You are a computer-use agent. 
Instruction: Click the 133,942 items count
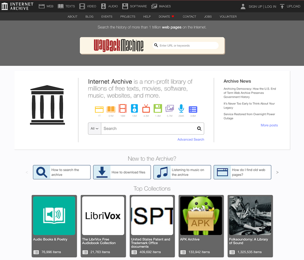coord(199,252)
